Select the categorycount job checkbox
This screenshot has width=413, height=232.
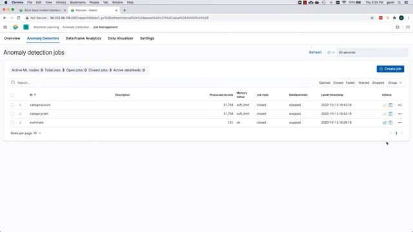pos(12,105)
